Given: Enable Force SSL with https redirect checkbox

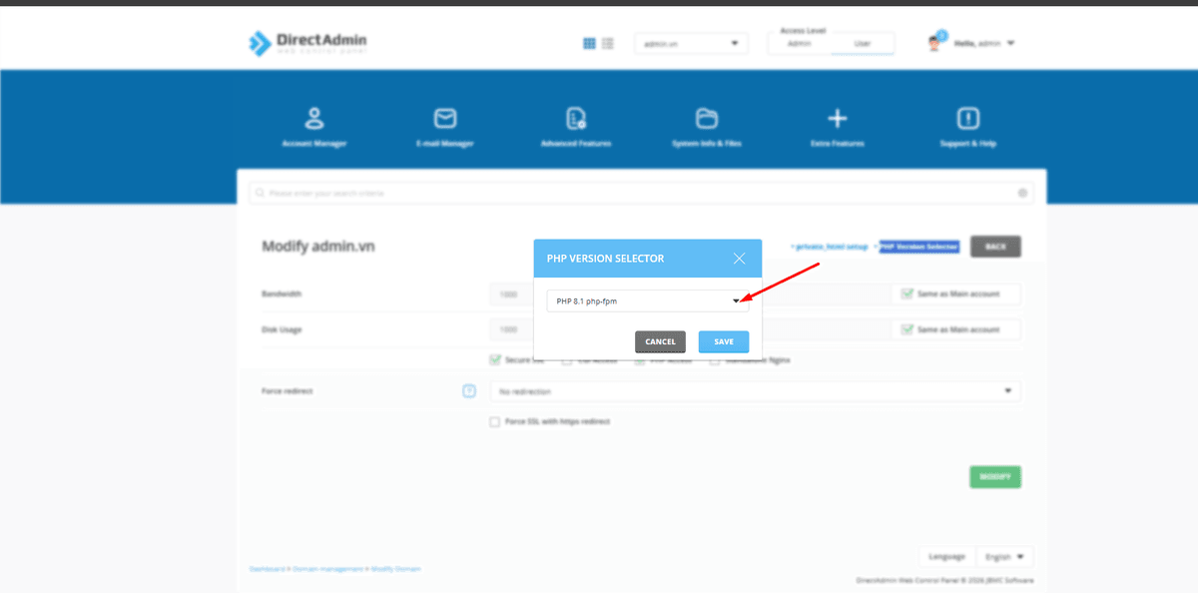Looking at the screenshot, I should click(x=494, y=422).
